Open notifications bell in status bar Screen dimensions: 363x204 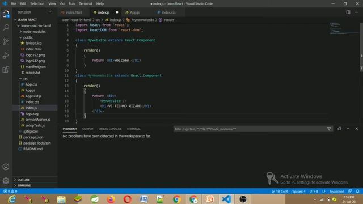click(x=358, y=192)
